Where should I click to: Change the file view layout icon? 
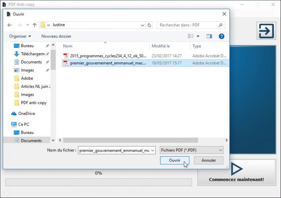(191, 36)
